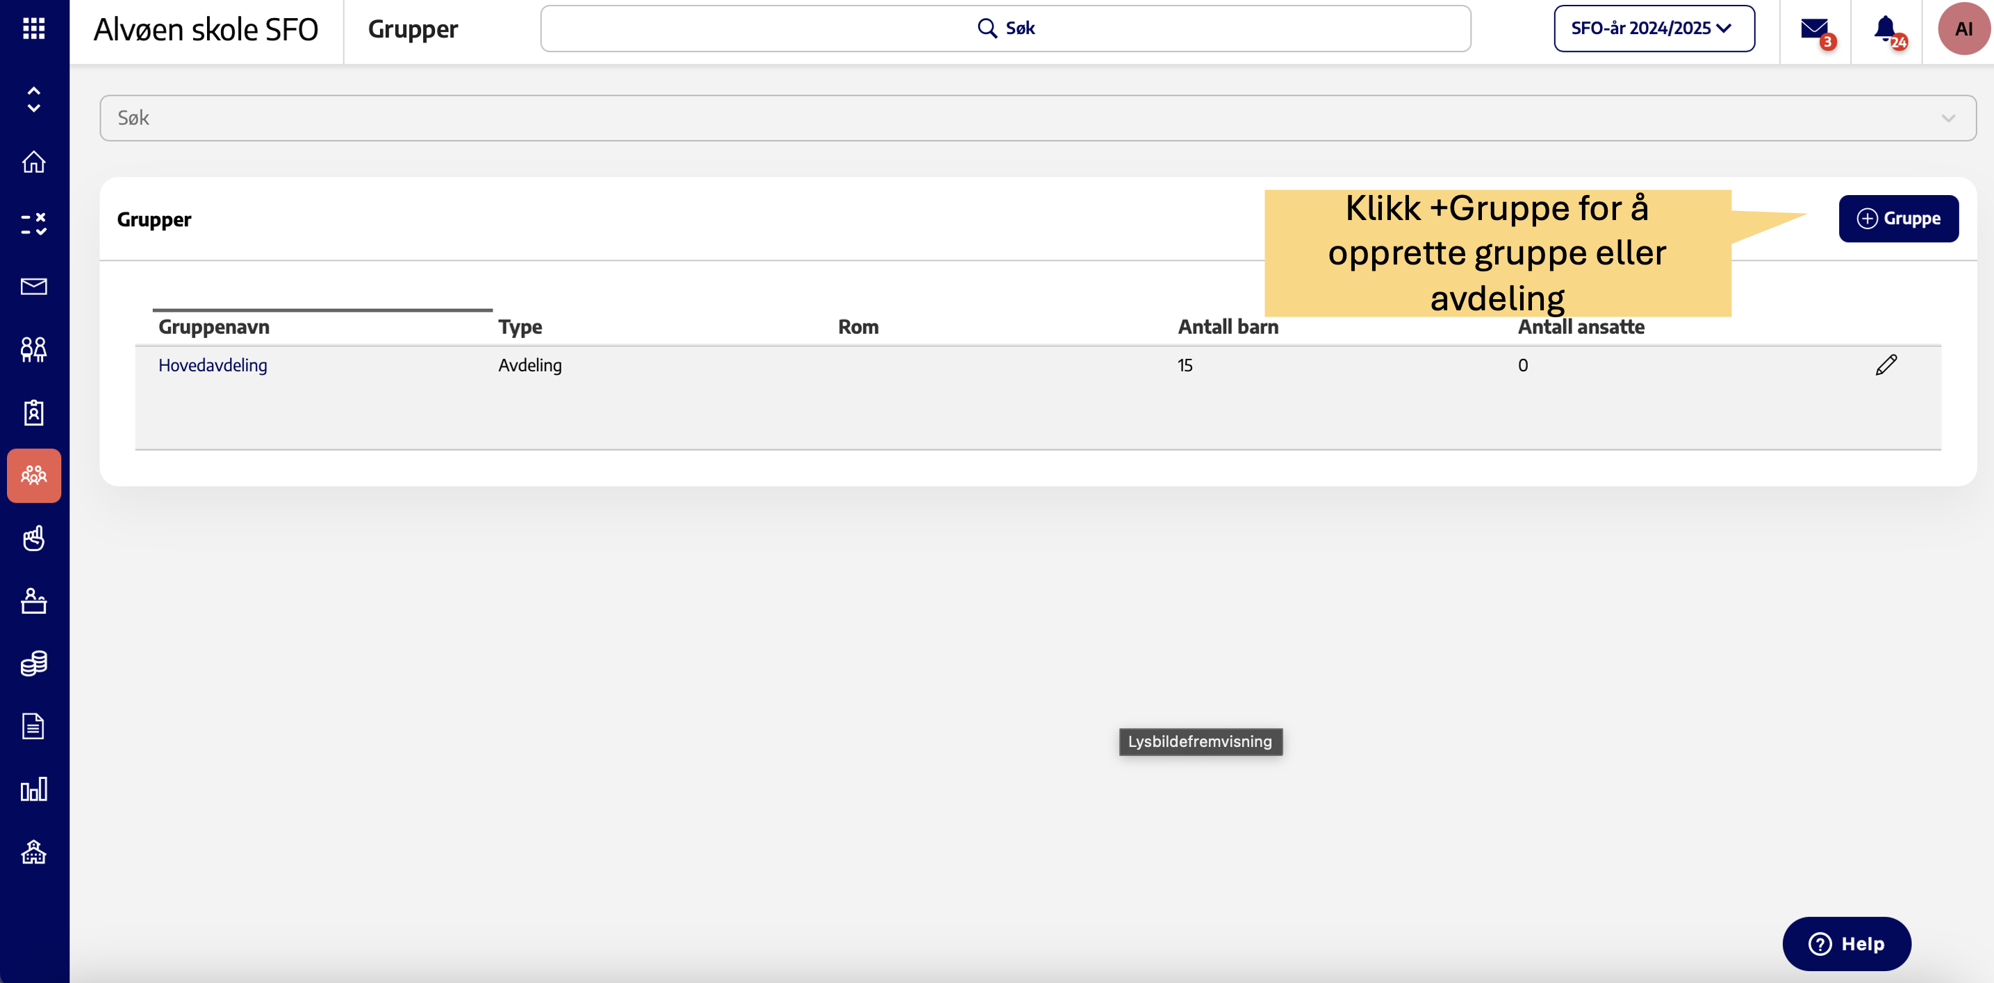
Task: Open the messages envelope icon in sidebar
Action: (33, 287)
